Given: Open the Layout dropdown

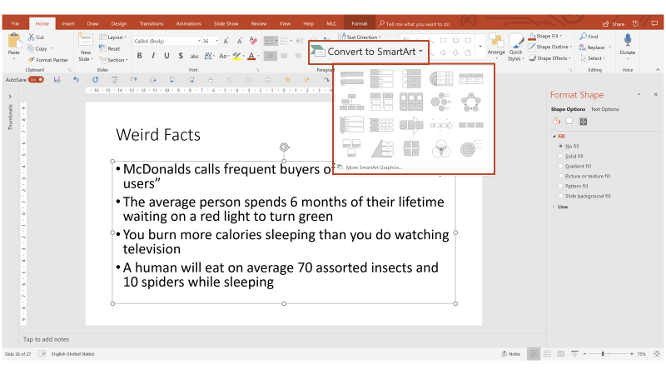Looking at the screenshot, I should pos(113,37).
